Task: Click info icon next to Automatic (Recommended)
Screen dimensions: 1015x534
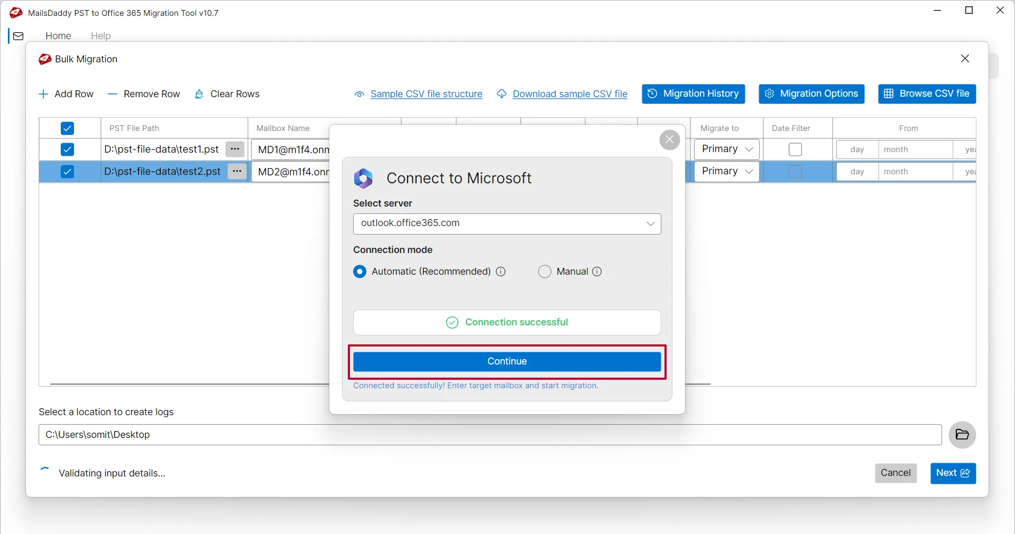Action: pos(501,271)
